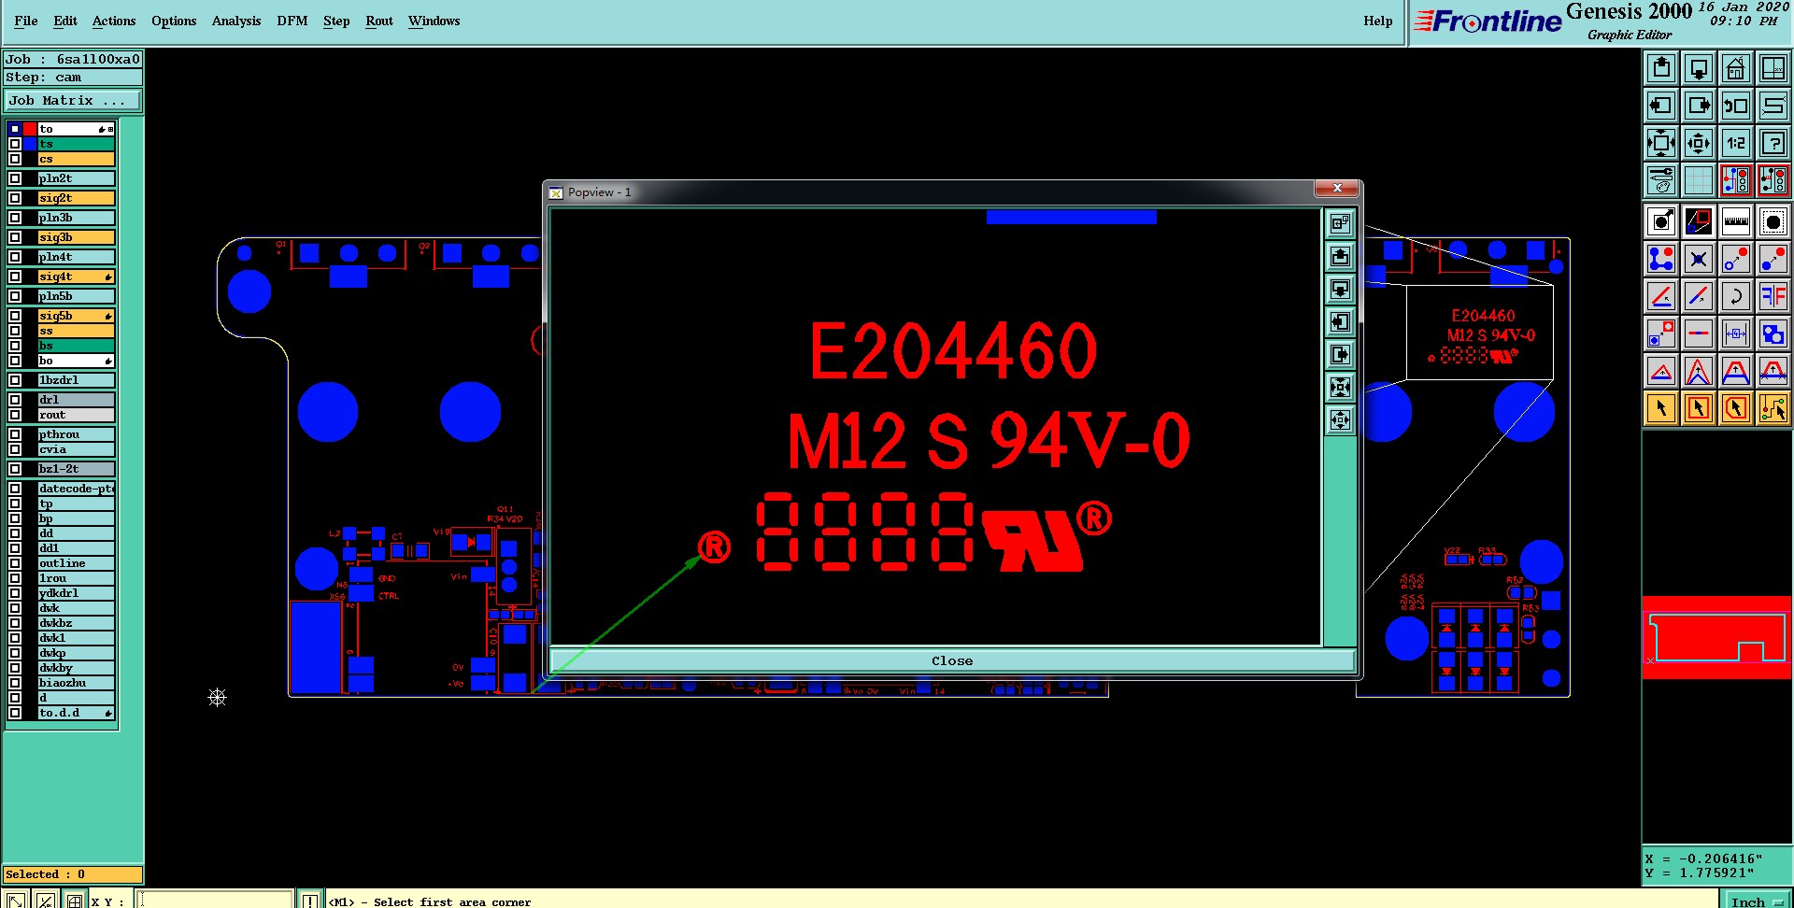1794x908 pixels.
Task: Click the Home view icon
Action: point(1736,68)
